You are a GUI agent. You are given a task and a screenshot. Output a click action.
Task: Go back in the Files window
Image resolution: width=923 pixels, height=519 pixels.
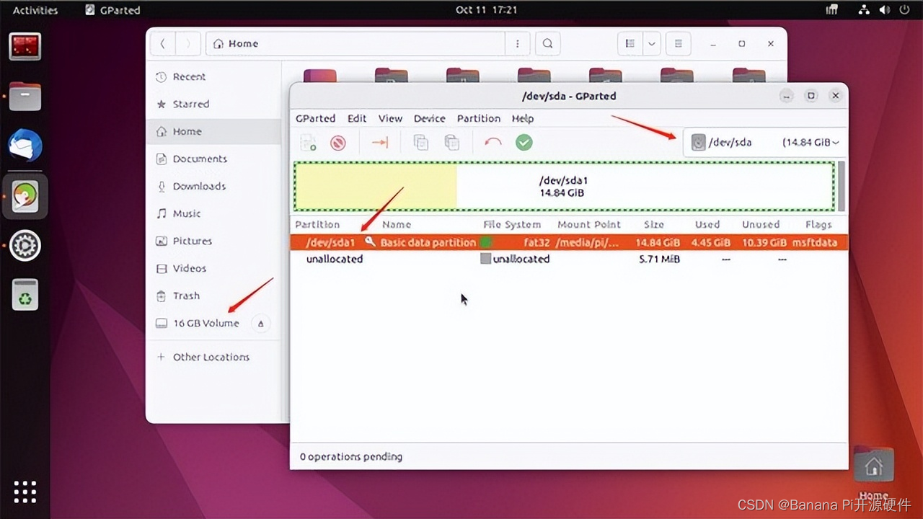pyautogui.click(x=163, y=43)
